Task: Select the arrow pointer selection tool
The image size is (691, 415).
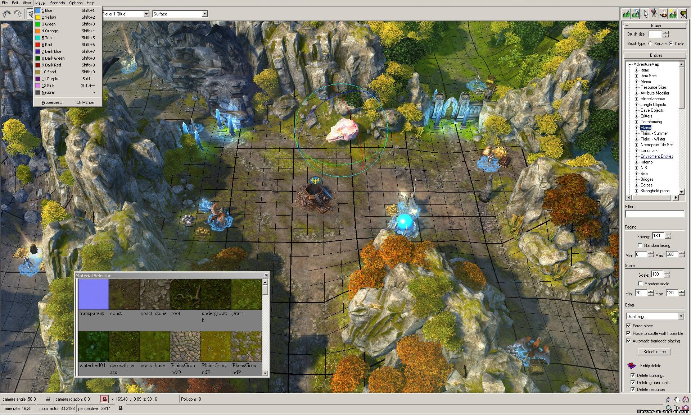Action: point(645,14)
